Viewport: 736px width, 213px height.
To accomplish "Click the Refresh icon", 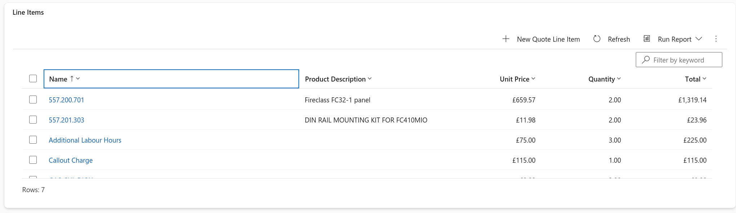I will tap(597, 38).
